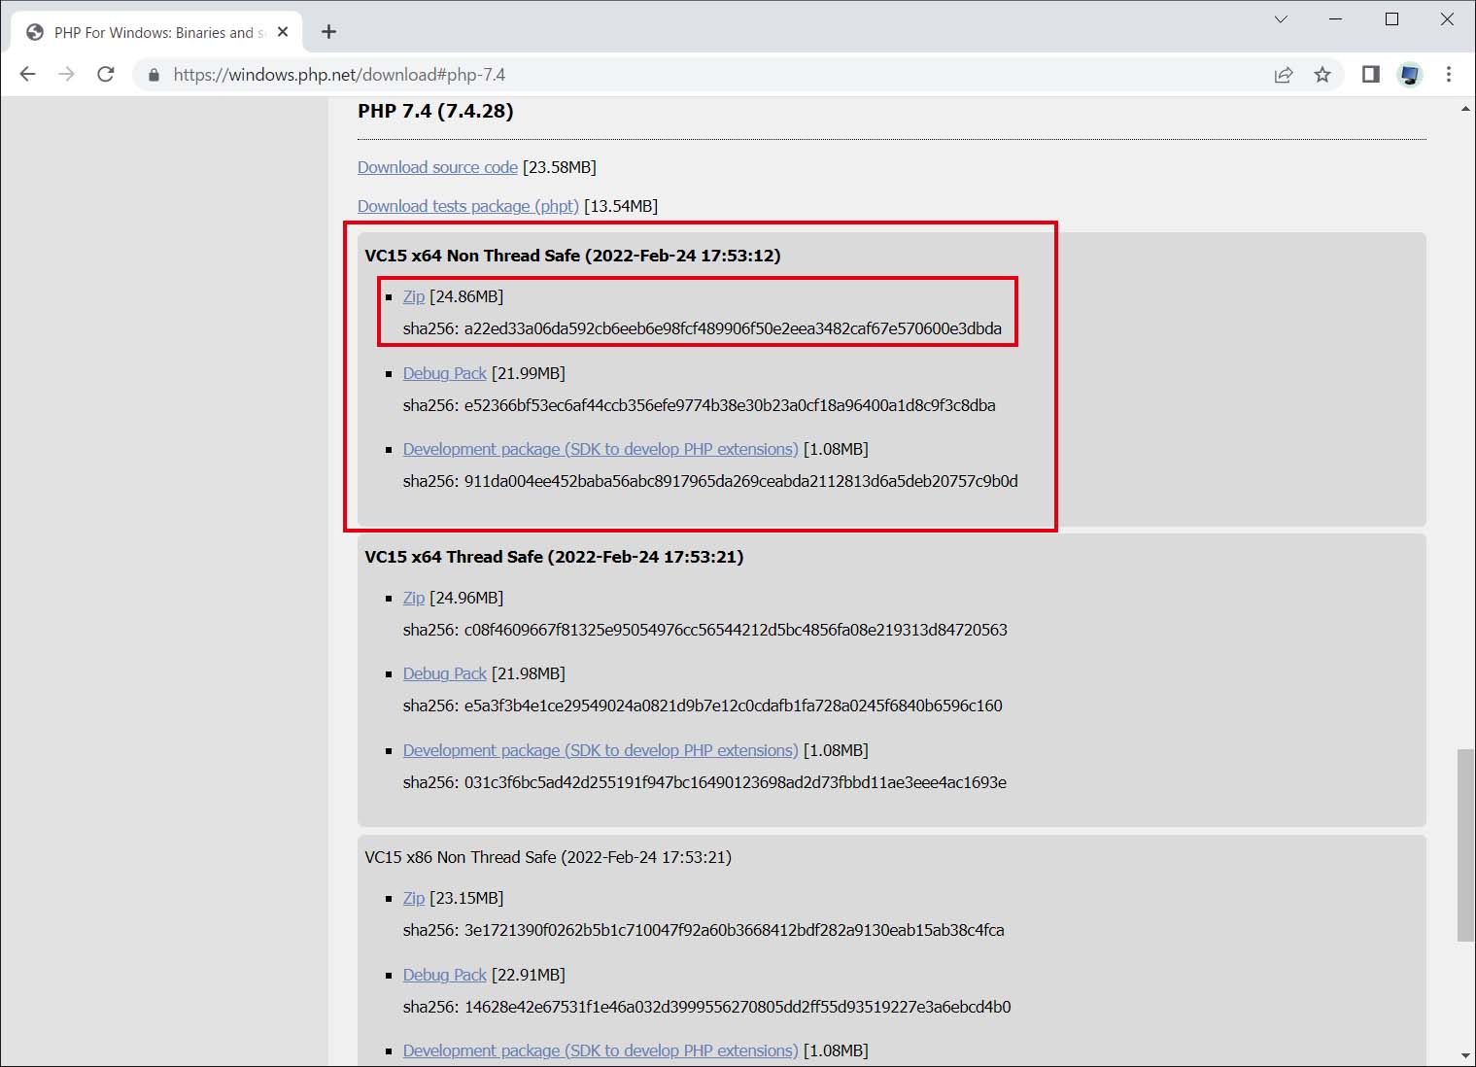The image size is (1476, 1067).
Task: Click sha256 hash starting 031c3f6bc5ad
Action: pos(736,782)
